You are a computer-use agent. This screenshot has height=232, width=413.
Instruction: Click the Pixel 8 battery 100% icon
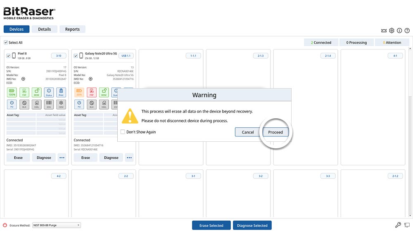12,92
